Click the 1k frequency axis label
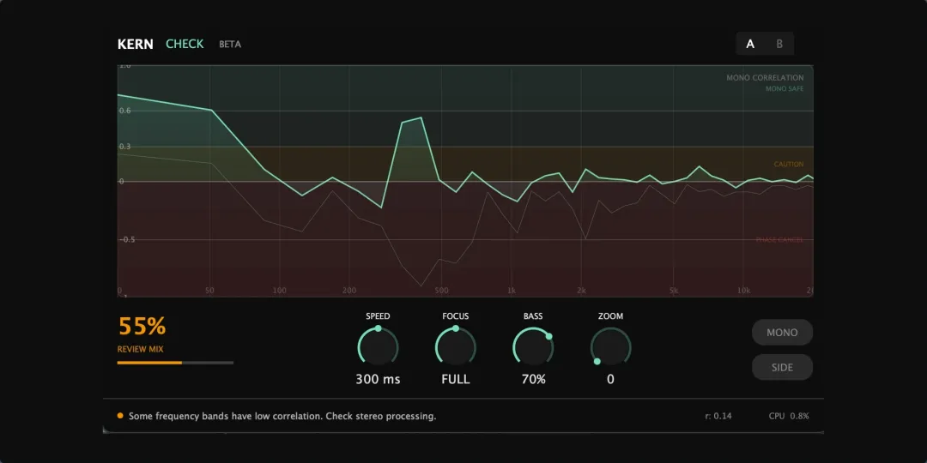The height and width of the screenshot is (463, 927). (512, 291)
